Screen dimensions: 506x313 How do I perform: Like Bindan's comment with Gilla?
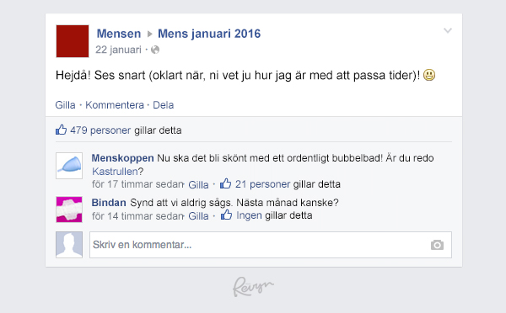[x=198, y=215]
